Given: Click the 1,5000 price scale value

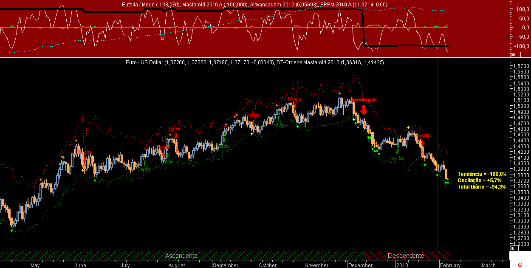Looking at the screenshot, I should (520, 106).
